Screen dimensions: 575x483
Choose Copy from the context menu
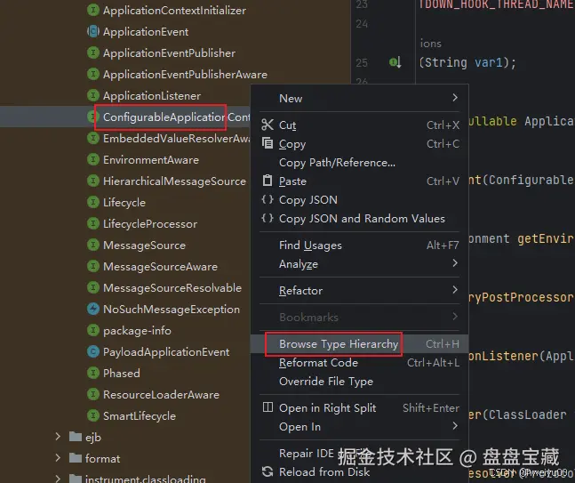359,144
